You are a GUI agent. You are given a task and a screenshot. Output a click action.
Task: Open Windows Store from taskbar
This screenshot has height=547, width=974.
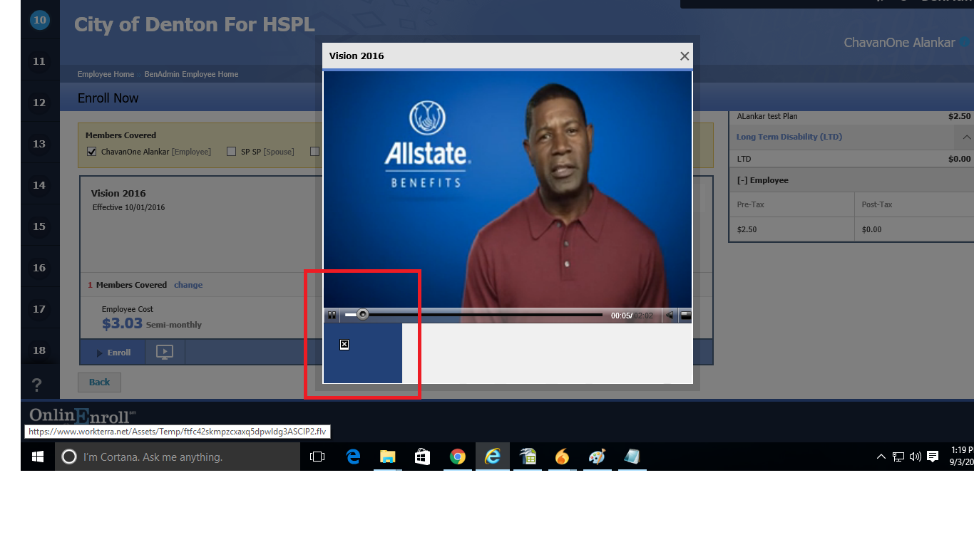pyautogui.click(x=422, y=457)
